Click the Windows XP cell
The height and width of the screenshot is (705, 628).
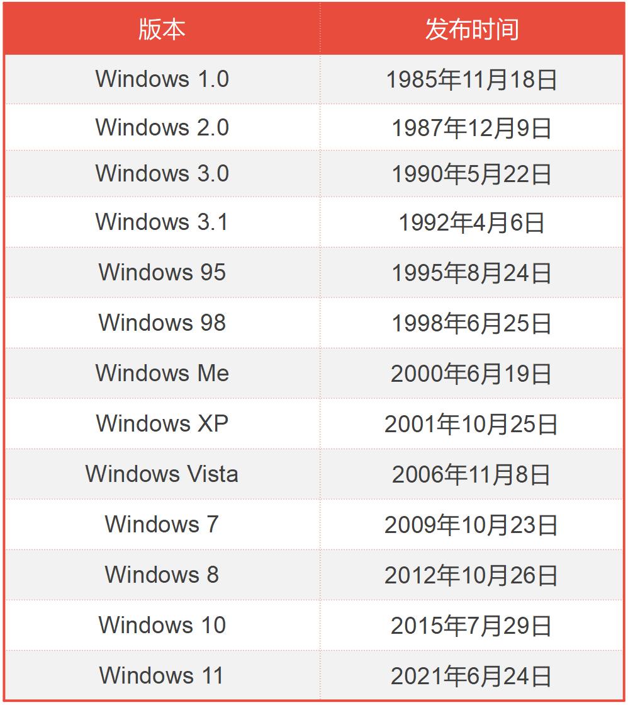click(162, 423)
